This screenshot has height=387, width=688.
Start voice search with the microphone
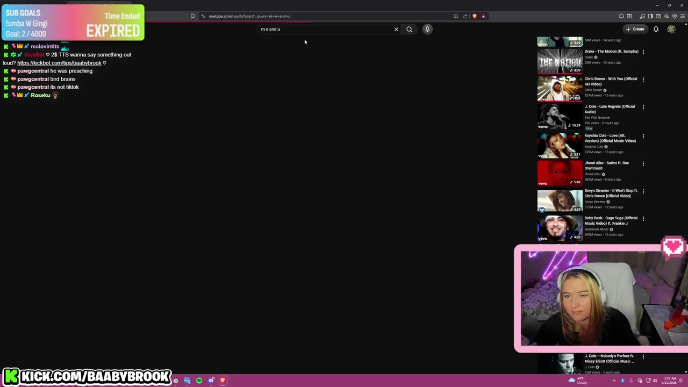click(x=427, y=29)
